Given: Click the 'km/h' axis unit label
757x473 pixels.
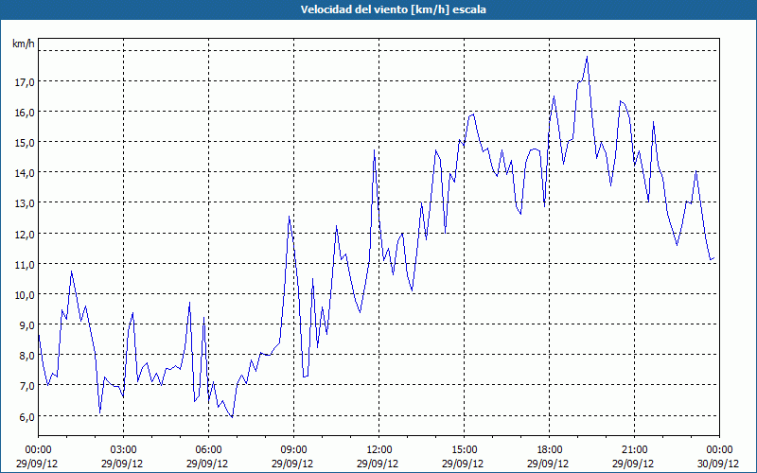Looking at the screenshot, I should (23, 44).
